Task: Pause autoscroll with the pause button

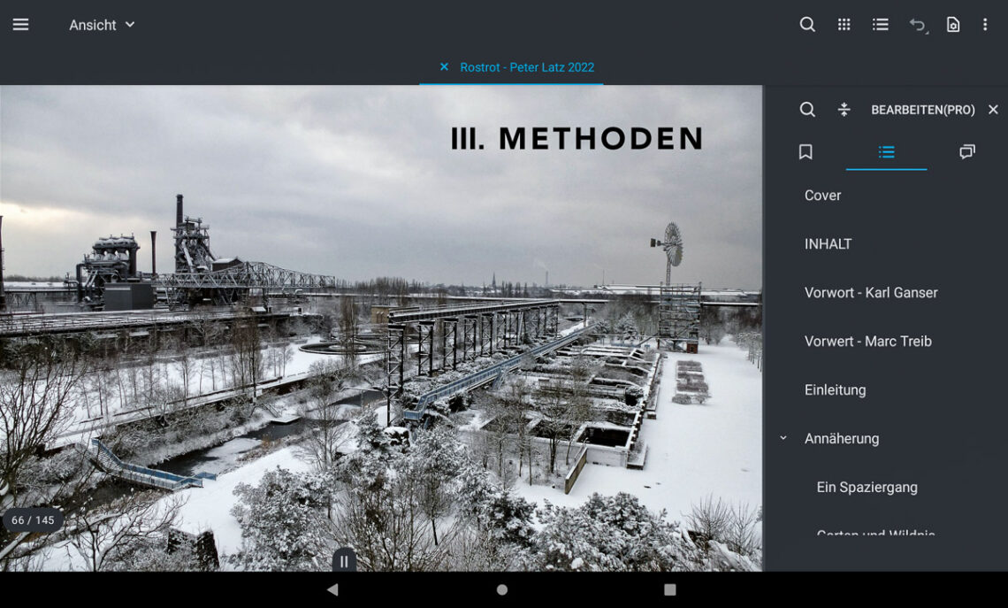Action: click(344, 561)
